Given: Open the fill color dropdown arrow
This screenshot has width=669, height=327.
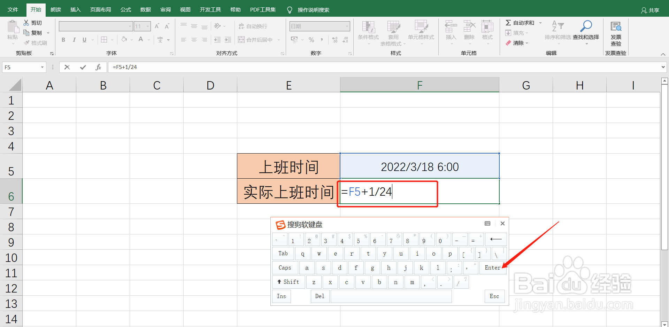Looking at the screenshot, I should coord(132,39).
